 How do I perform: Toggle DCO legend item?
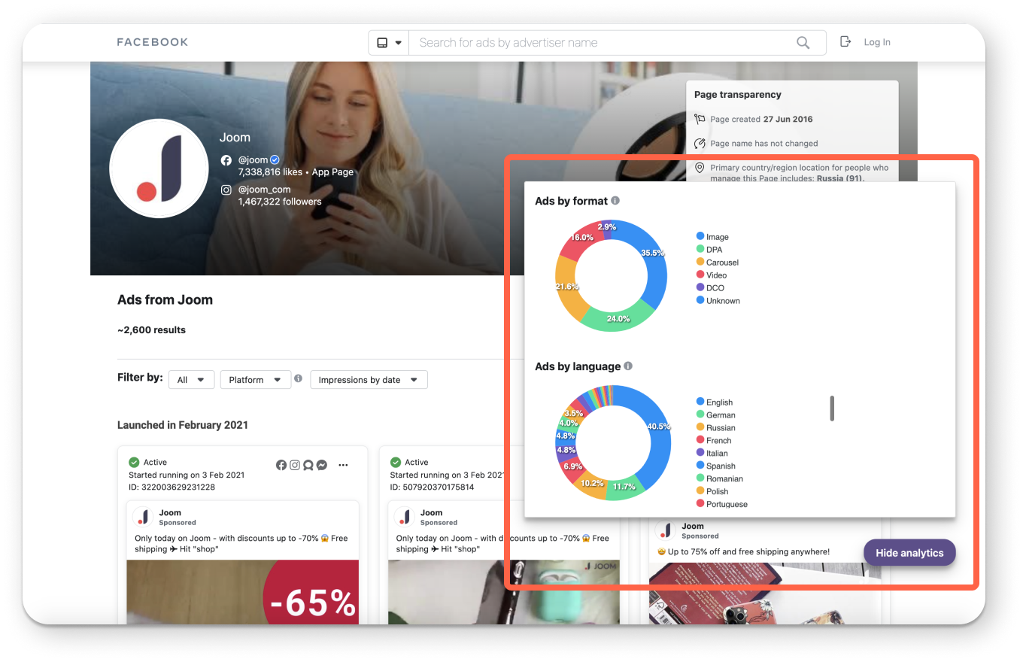[710, 288]
